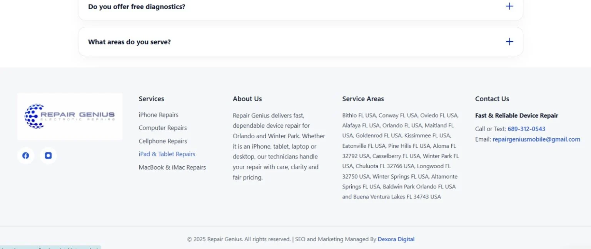The image size is (591, 249).
Task: Go to iPhone Repairs page
Action: [159, 115]
